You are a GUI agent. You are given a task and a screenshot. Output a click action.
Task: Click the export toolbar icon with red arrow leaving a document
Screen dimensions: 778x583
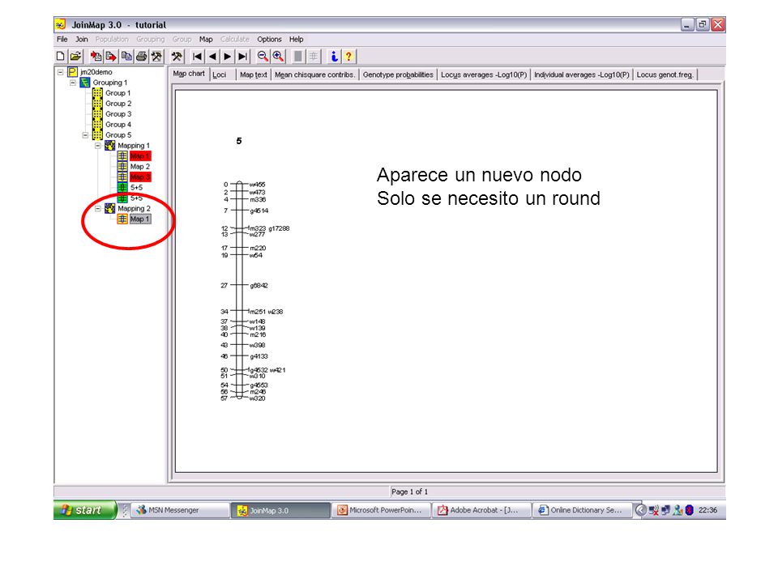click(111, 57)
